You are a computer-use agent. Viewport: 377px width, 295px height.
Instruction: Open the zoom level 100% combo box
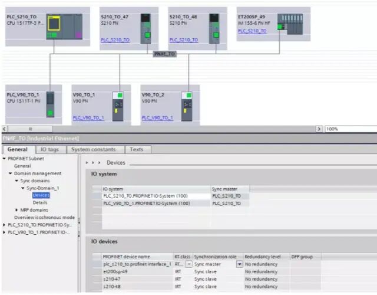351,129
